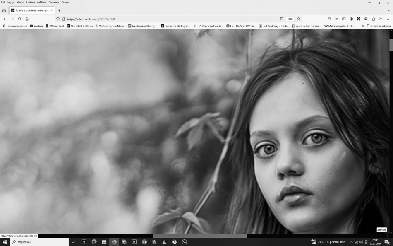Save page to Pocket
Viewport: 393px width, 246px height.
pyautogui.click(x=329, y=19)
